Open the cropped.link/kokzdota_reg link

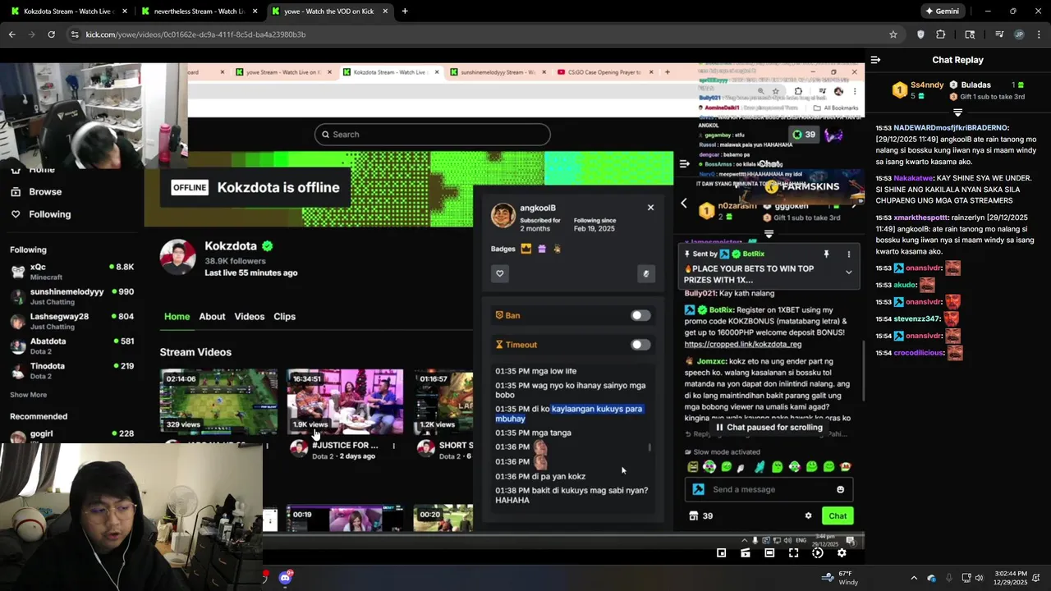(743, 345)
